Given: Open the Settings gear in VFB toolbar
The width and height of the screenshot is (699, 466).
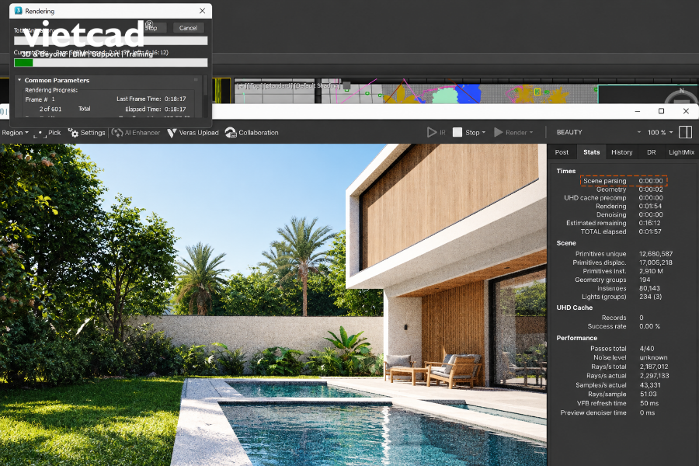Looking at the screenshot, I should point(73,133).
